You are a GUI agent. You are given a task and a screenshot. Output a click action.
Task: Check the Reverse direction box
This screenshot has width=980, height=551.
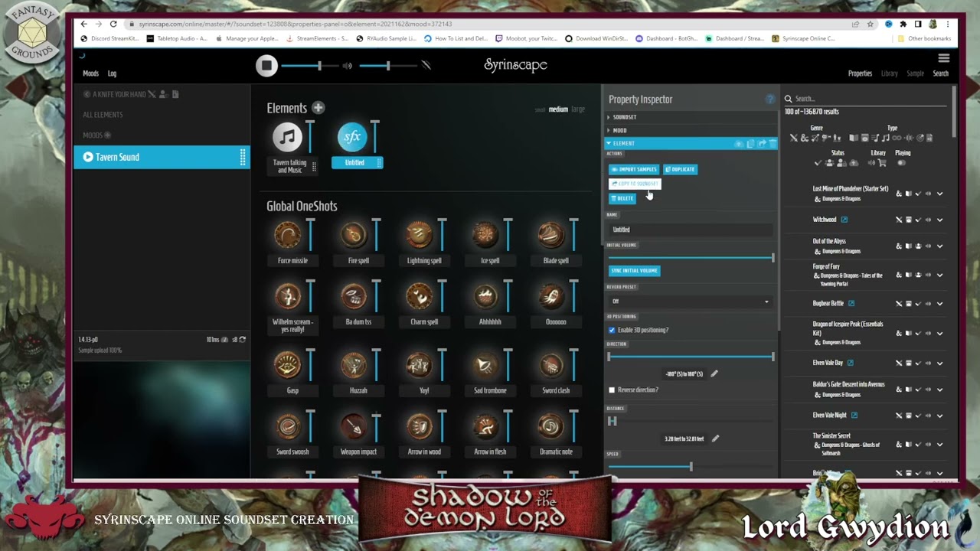coord(612,390)
